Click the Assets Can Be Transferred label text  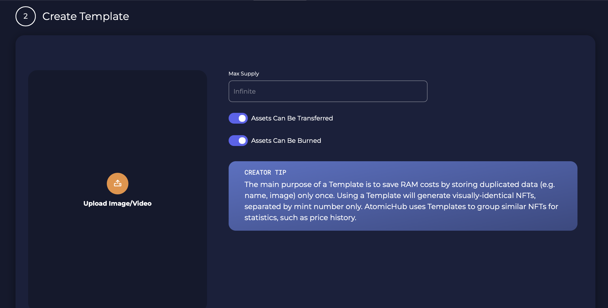click(292, 118)
